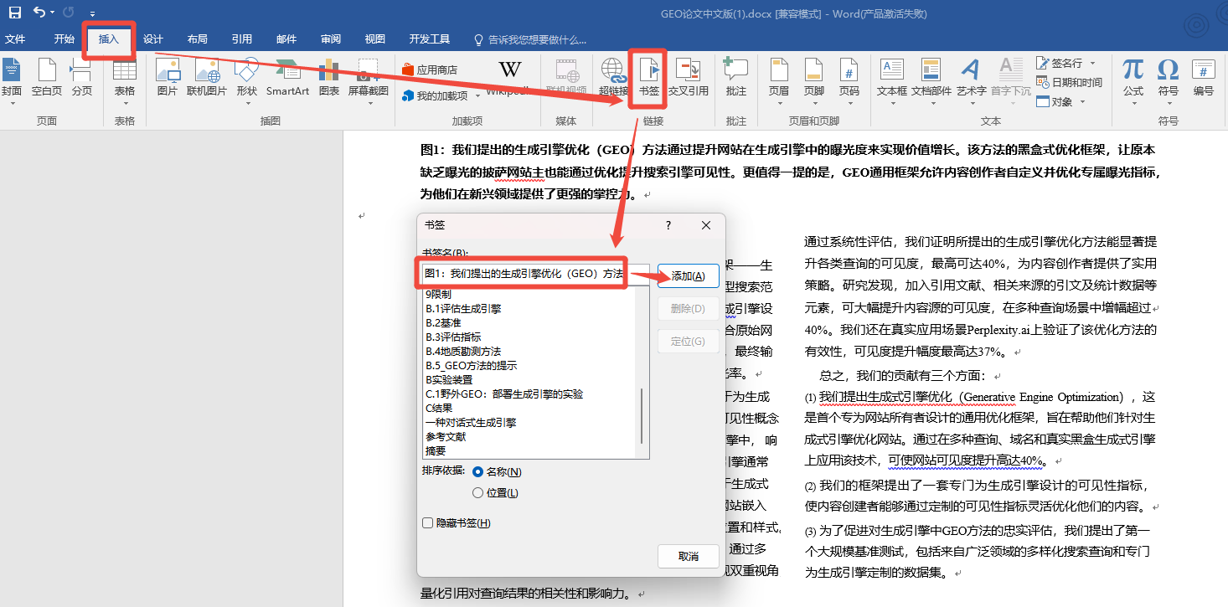1228x607 pixels.
Task: Insert a comment with 批注 icon
Action: [x=735, y=75]
